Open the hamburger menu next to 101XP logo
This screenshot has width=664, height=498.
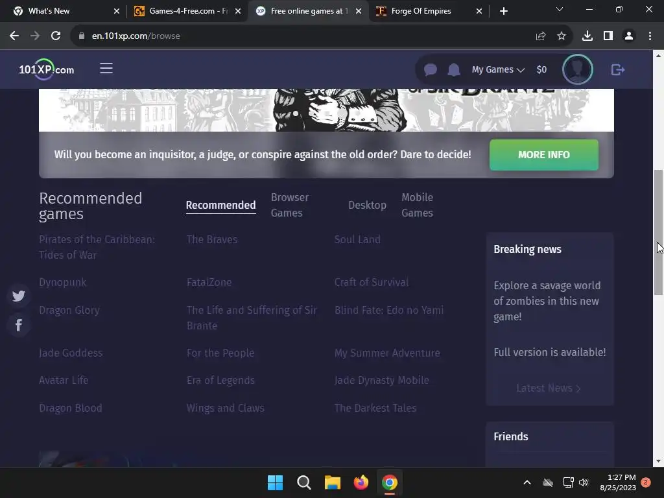pyautogui.click(x=106, y=69)
